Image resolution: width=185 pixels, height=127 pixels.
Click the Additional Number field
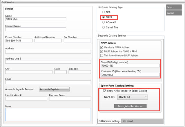click(x=48, y=41)
